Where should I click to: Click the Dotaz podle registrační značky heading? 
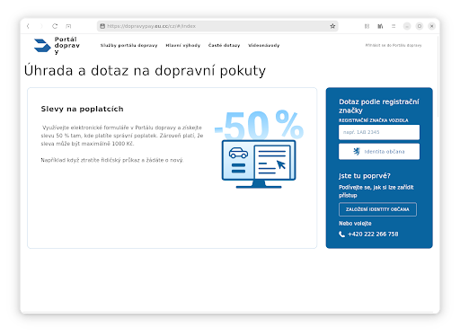(379, 106)
